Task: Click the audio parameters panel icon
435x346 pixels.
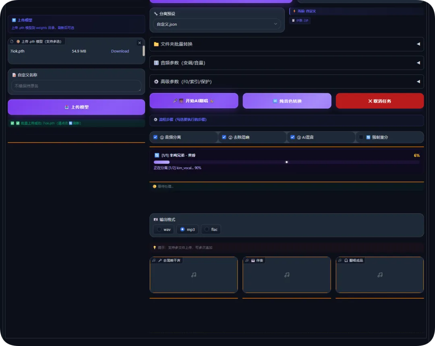Action: 156,63
